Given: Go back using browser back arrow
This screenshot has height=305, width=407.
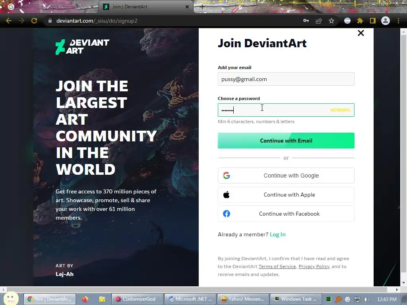Looking at the screenshot, I should click(x=9, y=21).
